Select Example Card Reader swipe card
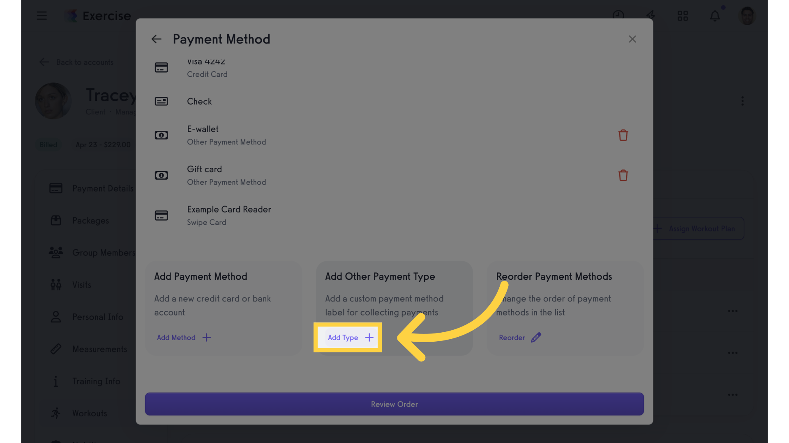This screenshot has width=789, height=443. coord(228,215)
